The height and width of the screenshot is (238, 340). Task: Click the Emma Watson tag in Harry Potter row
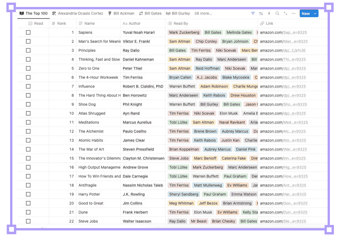[x=244, y=194]
